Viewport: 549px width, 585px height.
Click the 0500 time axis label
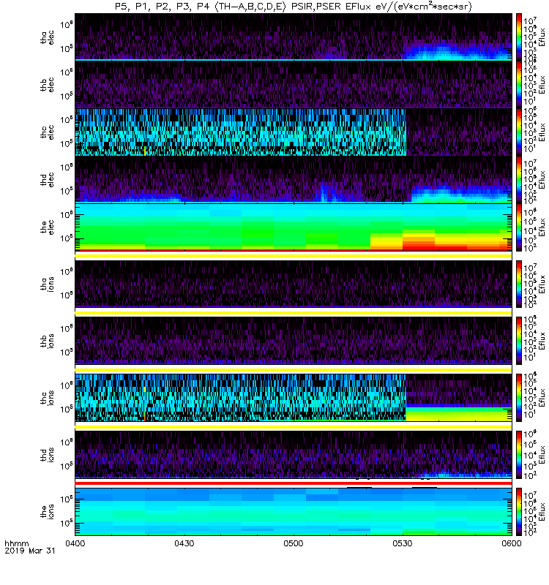(x=294, y=543)
